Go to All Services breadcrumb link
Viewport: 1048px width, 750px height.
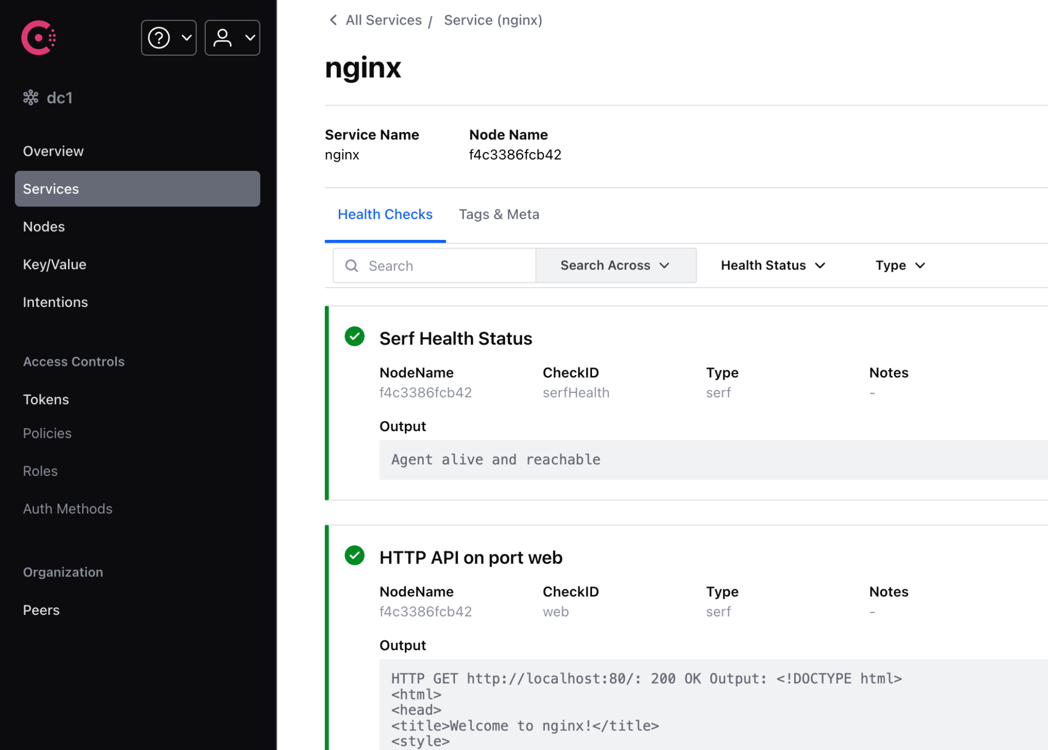383,20
